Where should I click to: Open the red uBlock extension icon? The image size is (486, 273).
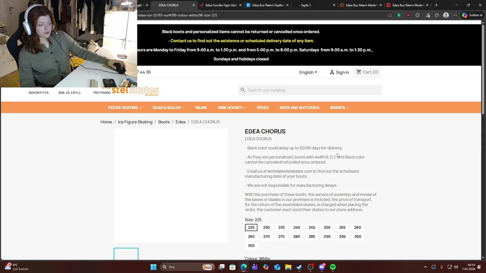pyautogui.click(x=408, y=15)
